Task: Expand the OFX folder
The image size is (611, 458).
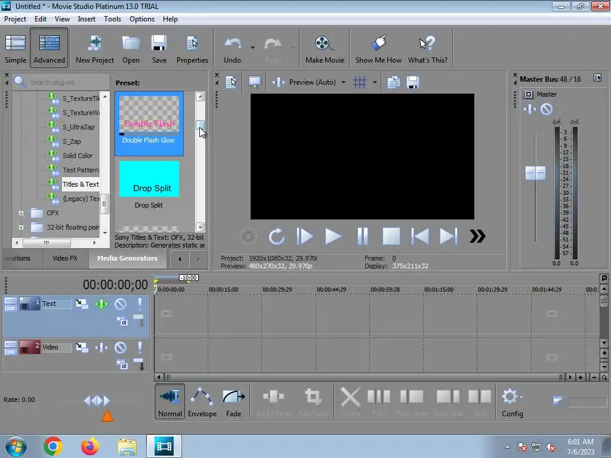Action: click(x=21, y=213)
